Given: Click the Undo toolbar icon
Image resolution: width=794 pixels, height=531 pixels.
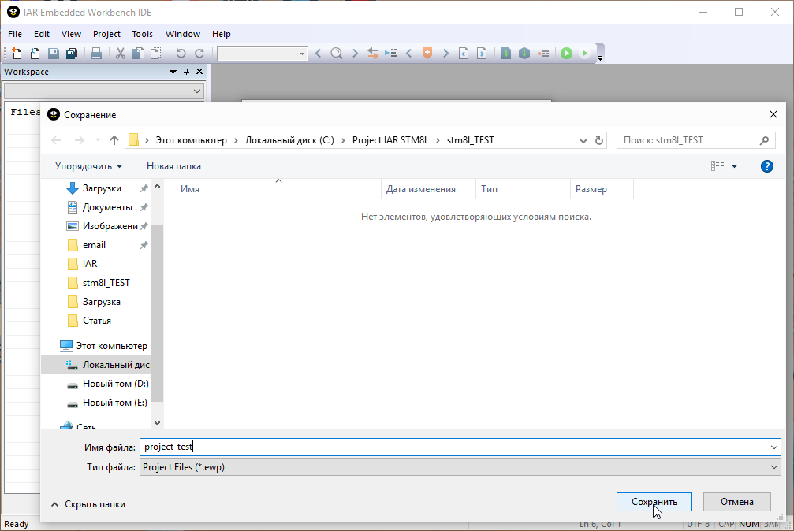Looking at the screenshot, I should [181, 53].
